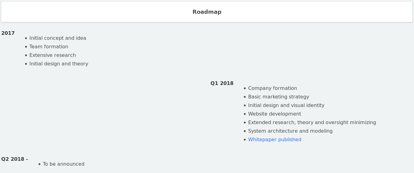Open the Whitepaper published link
The width and height of the screenshot is (414, 173).
[275, 139]
